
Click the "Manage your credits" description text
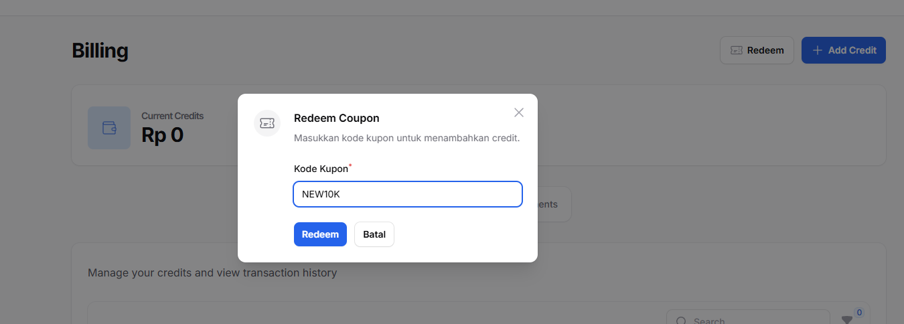coord(212,273)
